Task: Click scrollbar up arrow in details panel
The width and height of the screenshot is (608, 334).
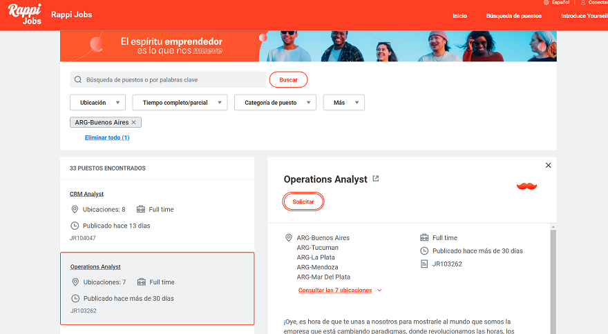Action: click(553, 226)
